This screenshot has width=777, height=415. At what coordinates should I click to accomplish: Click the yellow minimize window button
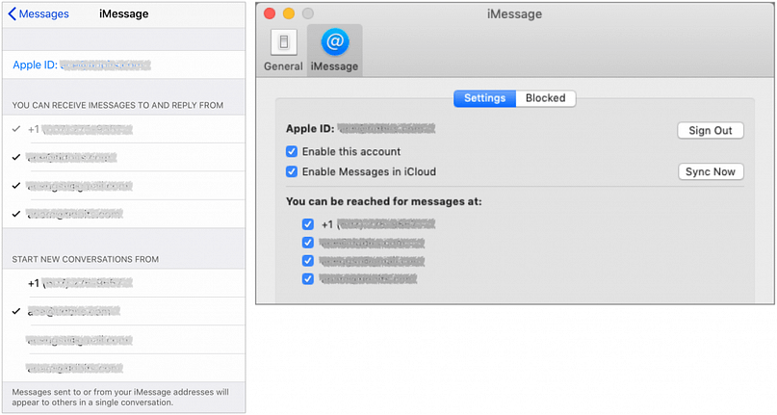(289, 13)
